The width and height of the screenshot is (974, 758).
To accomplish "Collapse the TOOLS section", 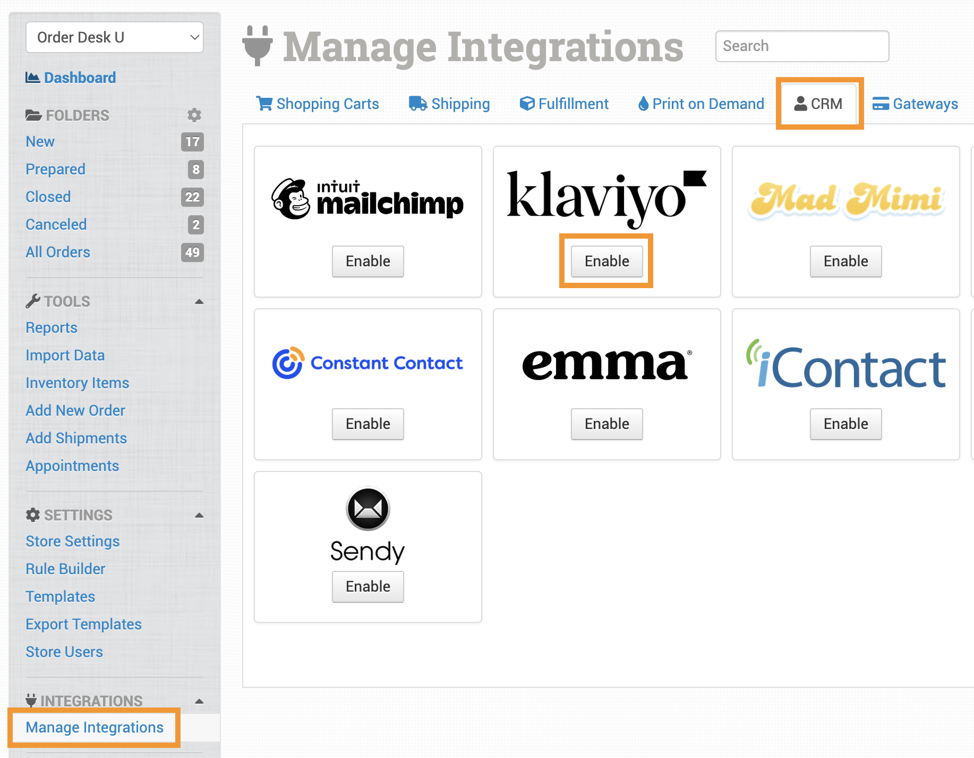I will (199, 301).
